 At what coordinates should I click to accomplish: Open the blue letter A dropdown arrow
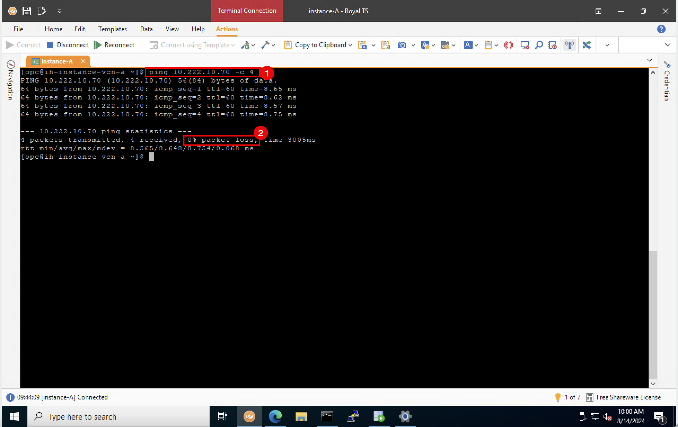click(x=476, y=45)
